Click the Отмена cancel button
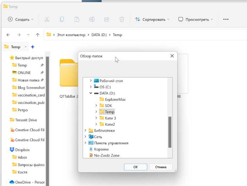The image size is (247, 186). tap(161, 167)
